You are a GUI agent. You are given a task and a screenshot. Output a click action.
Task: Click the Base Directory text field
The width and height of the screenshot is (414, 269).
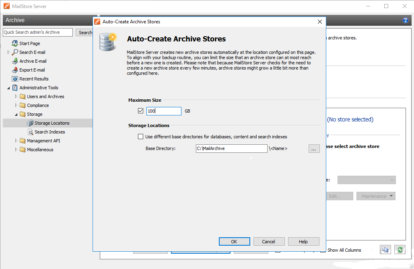pyautogui.click(x=232, y=148)
